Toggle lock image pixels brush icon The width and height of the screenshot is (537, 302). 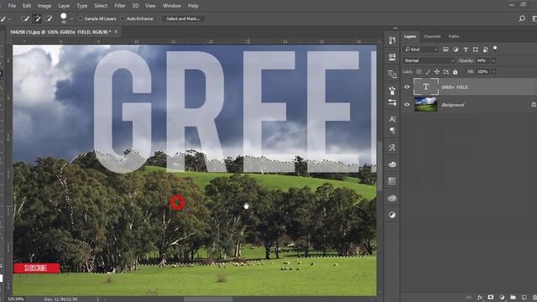point(428,71)
